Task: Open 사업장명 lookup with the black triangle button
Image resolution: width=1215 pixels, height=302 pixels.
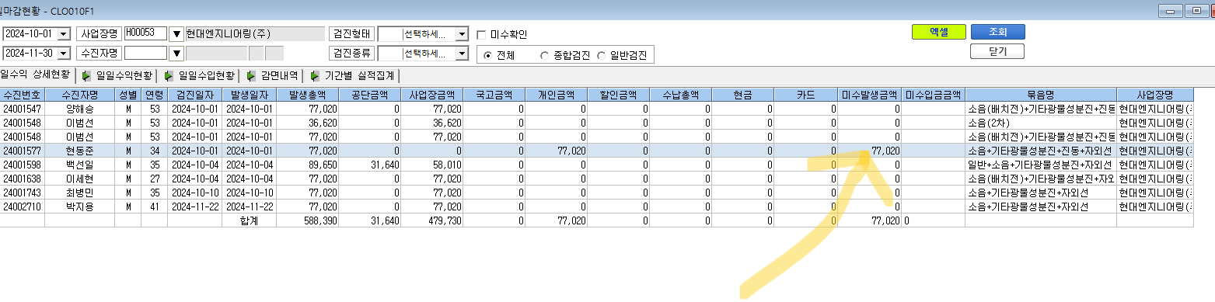Action: coord(176,33)
